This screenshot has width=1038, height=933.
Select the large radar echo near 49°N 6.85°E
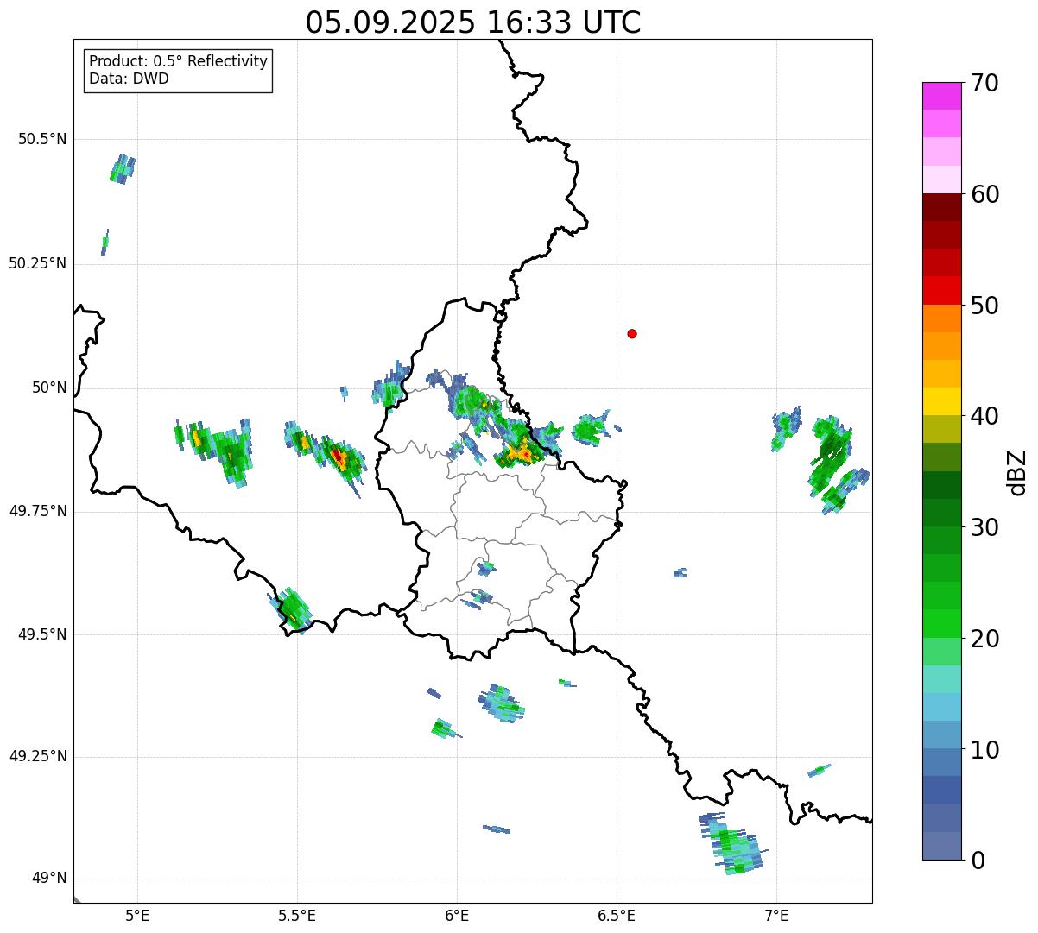coord(732,844)
